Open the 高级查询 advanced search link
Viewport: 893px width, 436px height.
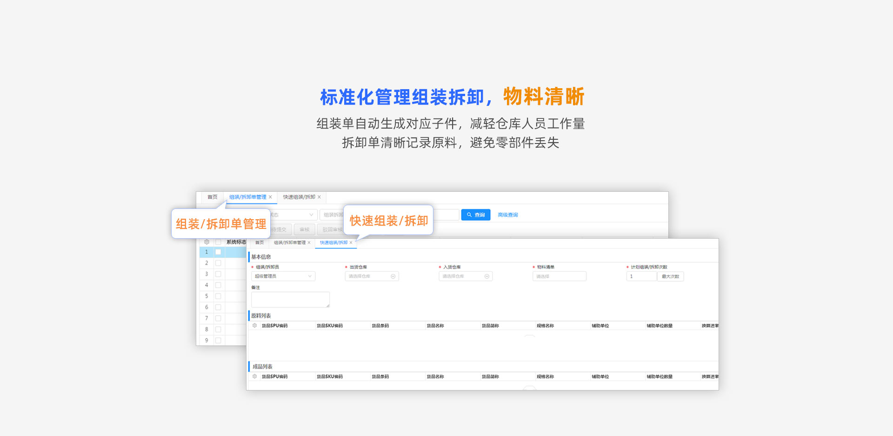pyautogui.click(x=507, y=215)
